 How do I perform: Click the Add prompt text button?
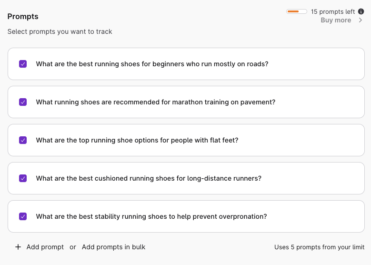[x=45, y=247]
